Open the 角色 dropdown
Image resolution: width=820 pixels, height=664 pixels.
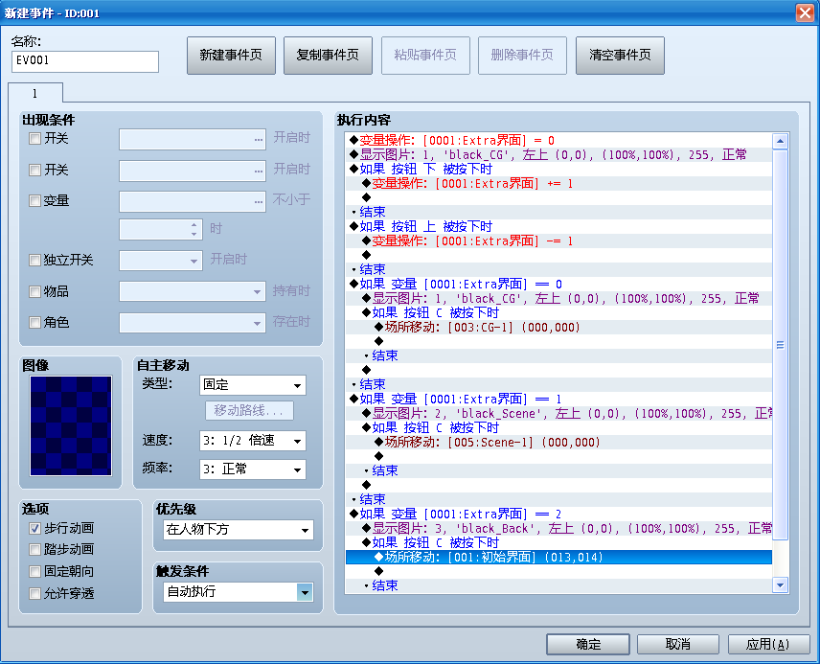click(193, 323)
